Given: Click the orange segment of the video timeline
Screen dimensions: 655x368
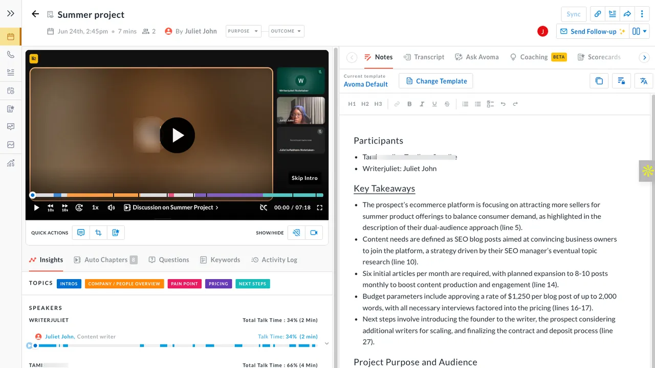Looking at the screenshot, I should (90, 195).
